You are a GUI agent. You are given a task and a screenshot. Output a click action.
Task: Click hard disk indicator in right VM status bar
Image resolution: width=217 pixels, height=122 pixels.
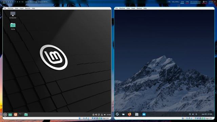[x=183, y=118]
